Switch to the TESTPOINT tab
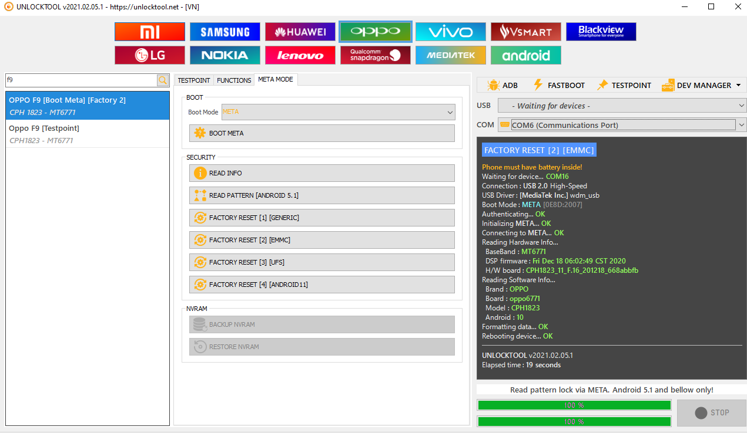Screen dimensions: 747x433 click(x=194, y=80)
